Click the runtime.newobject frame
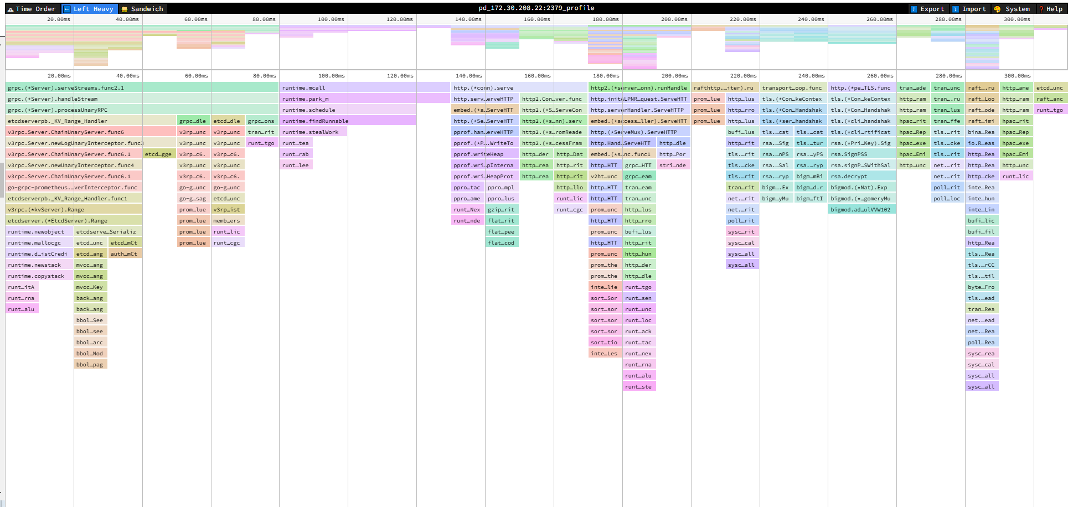The width and height of the screenshot is (1068, 507). 39,231
